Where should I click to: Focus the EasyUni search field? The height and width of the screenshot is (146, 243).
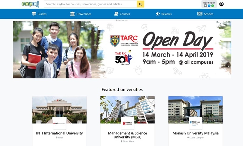pyautogui.click(x=90, y=4)
